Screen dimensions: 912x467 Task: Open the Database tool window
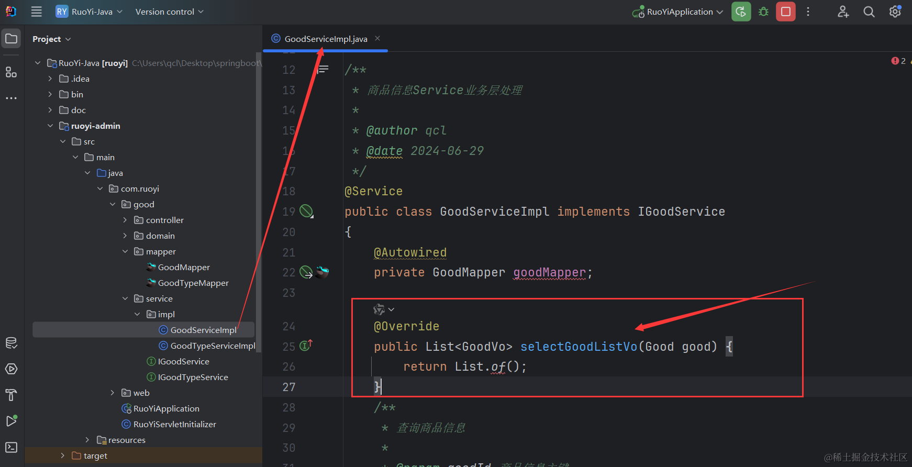(x=11, y=343)
